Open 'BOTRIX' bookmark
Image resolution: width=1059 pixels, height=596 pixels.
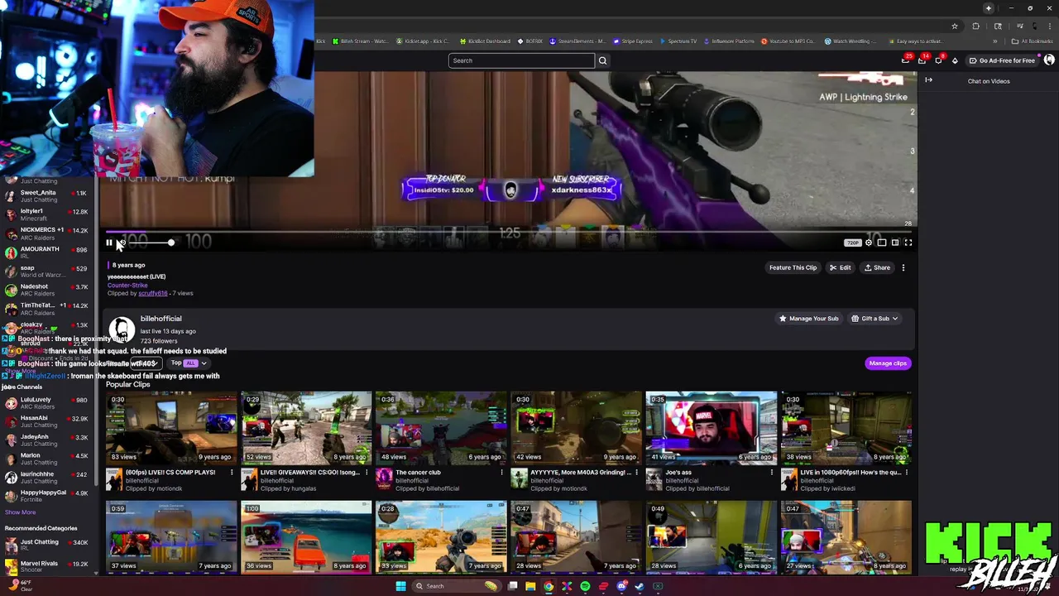530,41
